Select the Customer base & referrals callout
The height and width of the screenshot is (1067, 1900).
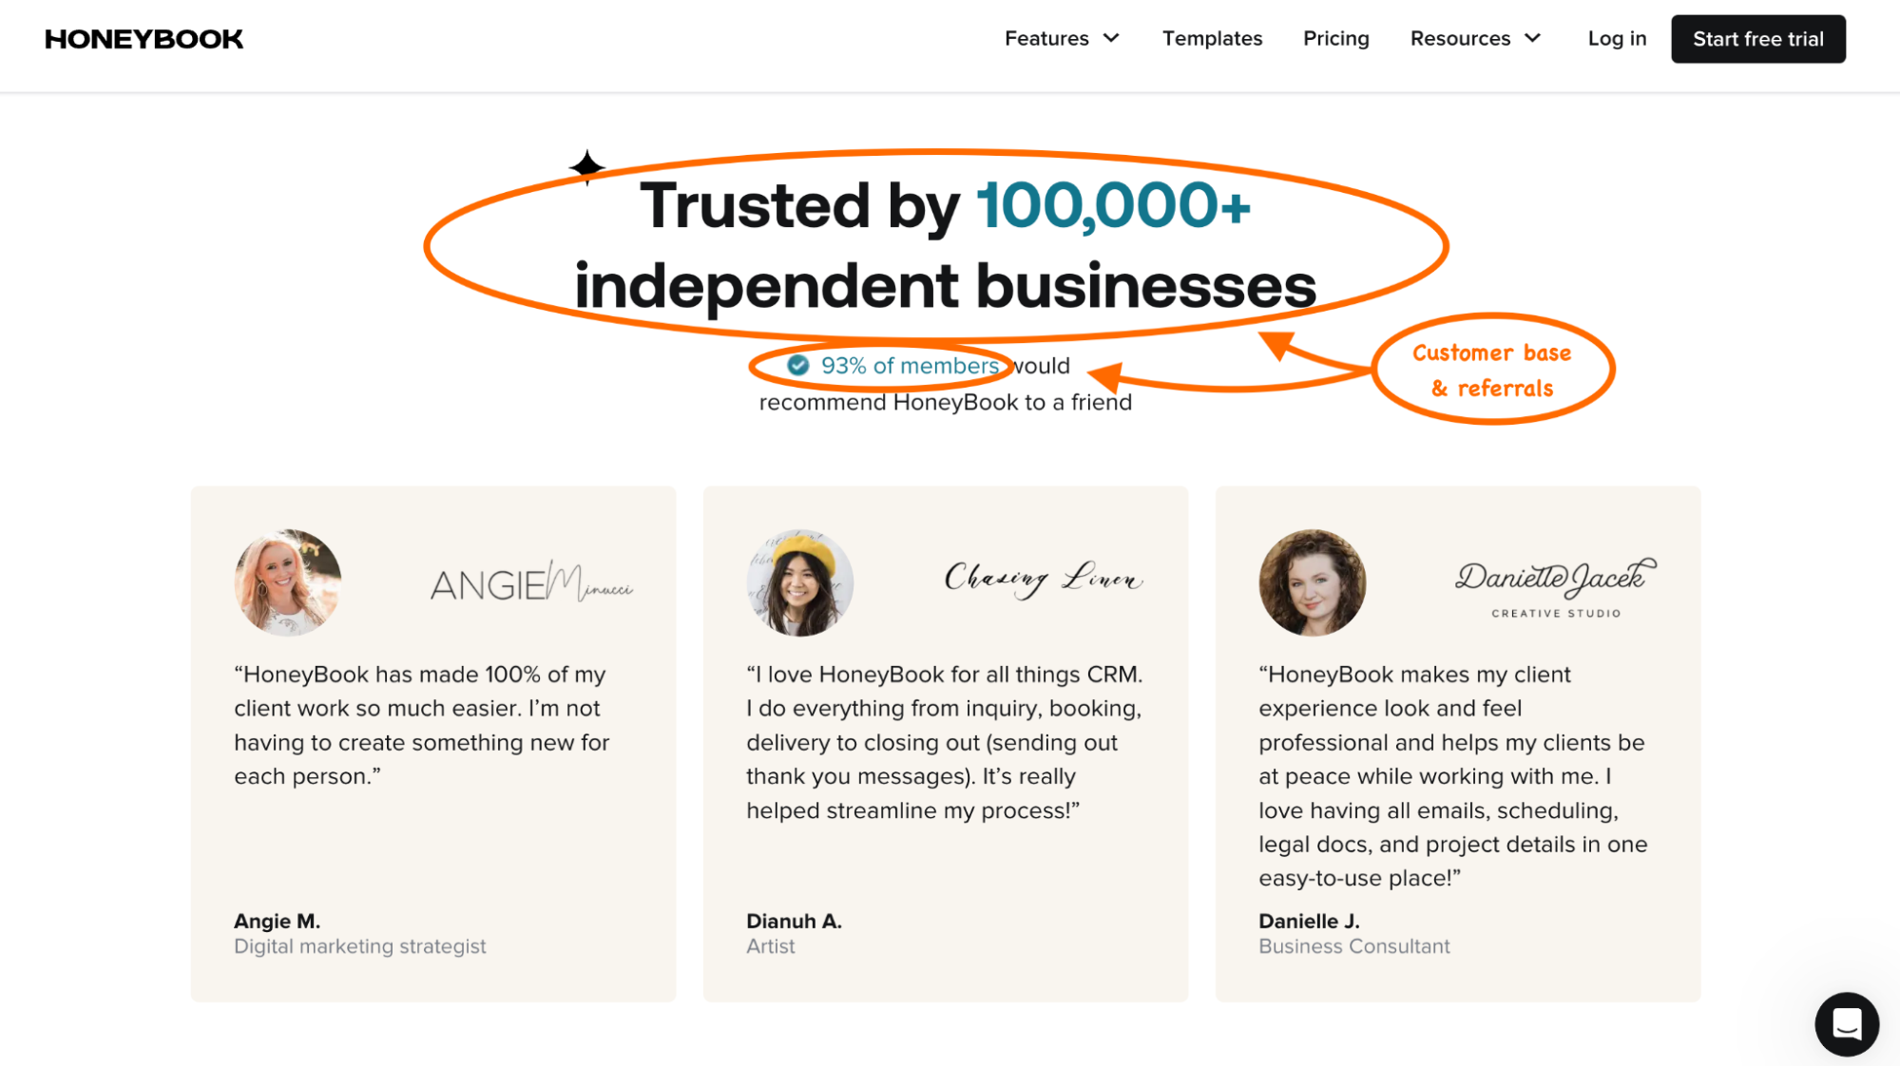click(x=1492, y=370)
